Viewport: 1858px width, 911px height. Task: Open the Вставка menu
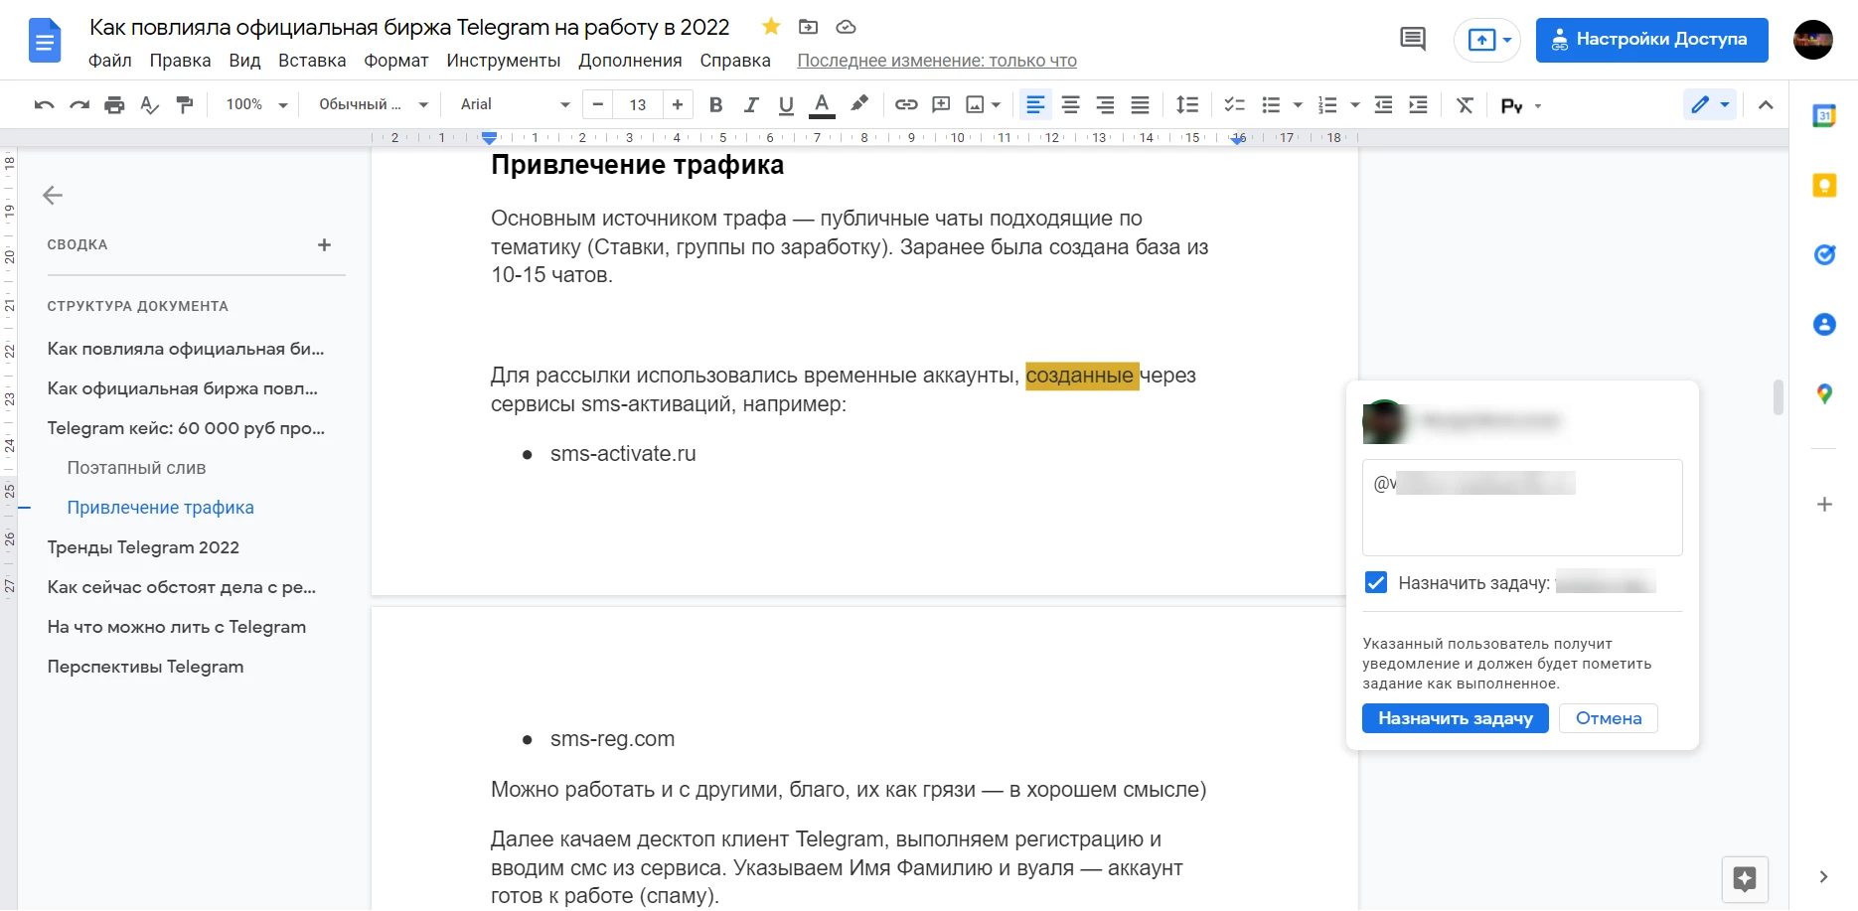click(x=312, y=61)
